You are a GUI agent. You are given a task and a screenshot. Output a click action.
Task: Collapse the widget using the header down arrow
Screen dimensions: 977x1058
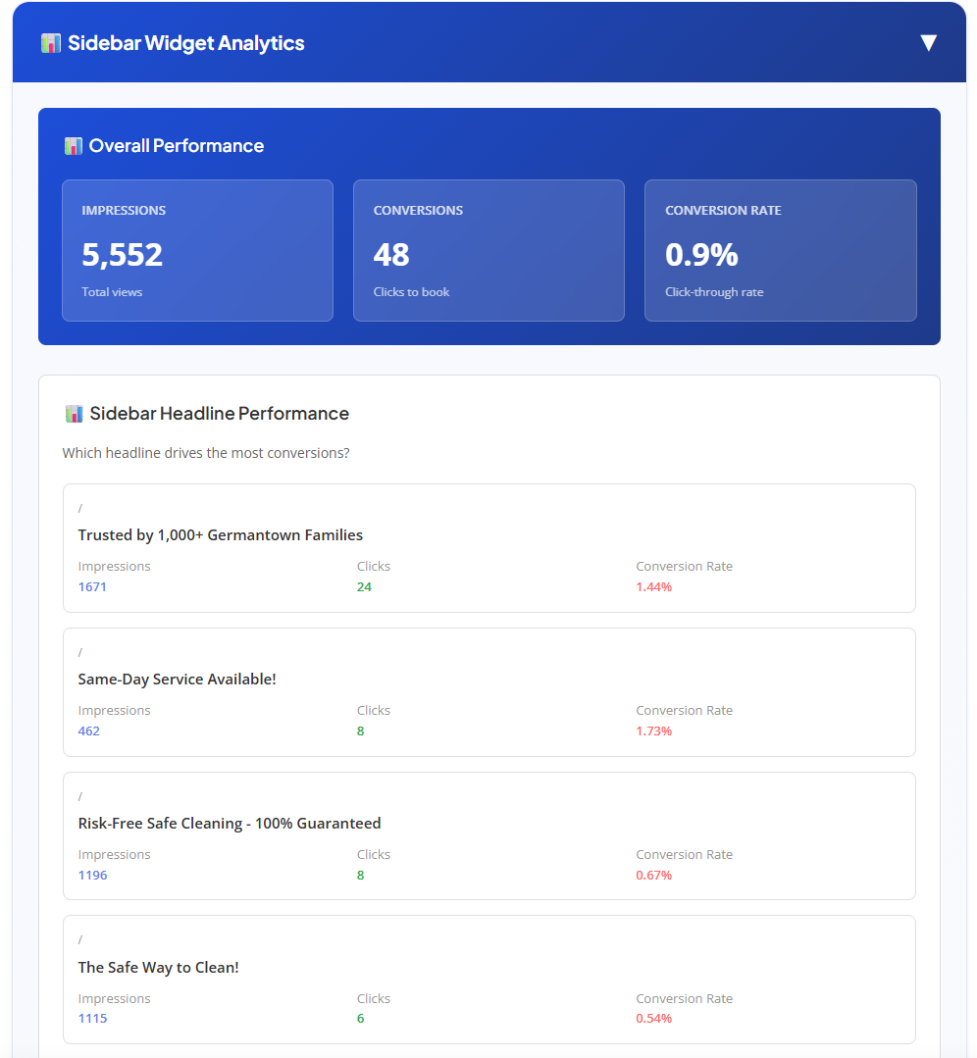pos(927,42)
